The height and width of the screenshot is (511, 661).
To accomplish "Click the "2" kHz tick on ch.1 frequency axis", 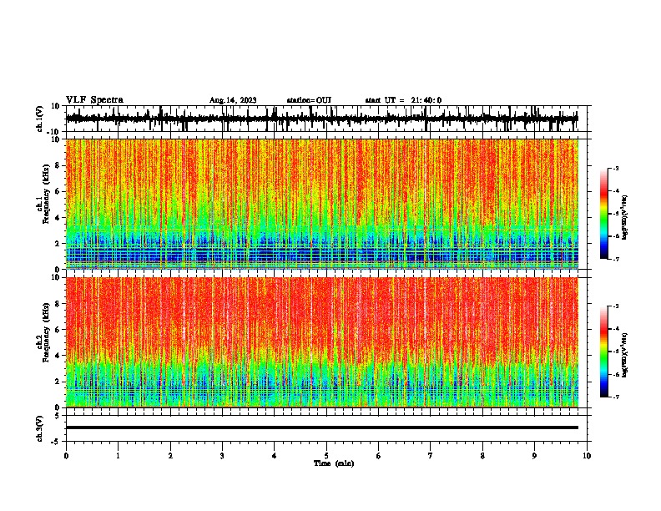I will tap(58, 244).
